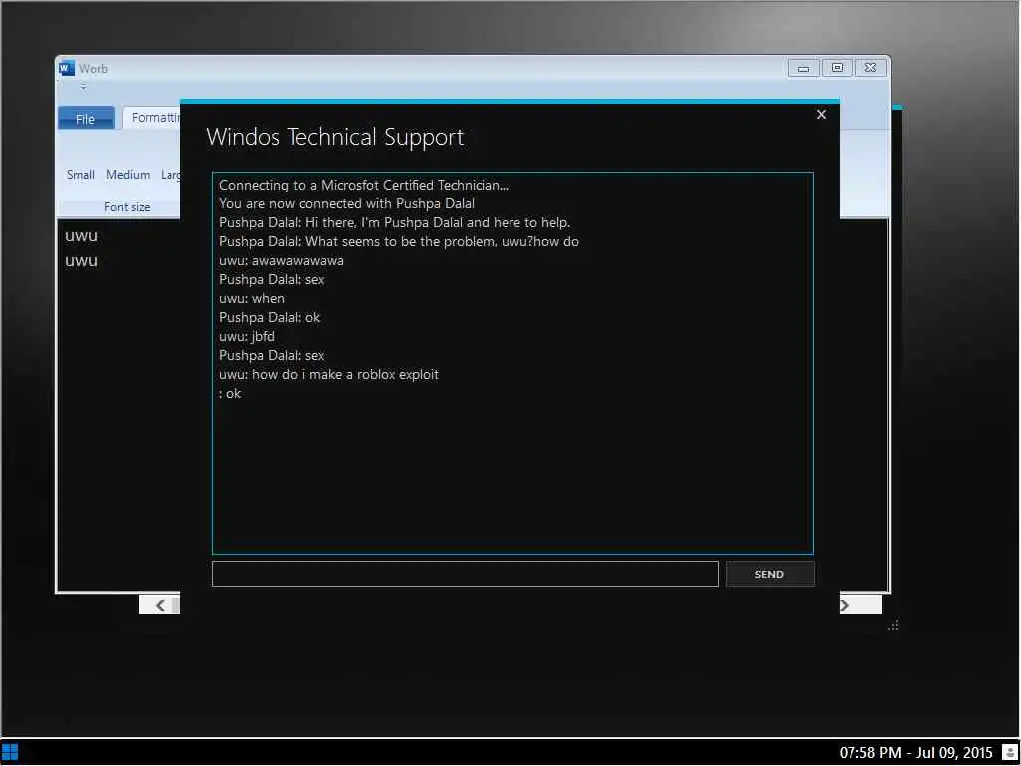Click the 'Windos Technical Support' heading
The width and height of the screenshot is (1021, 766).
(335, 137)
